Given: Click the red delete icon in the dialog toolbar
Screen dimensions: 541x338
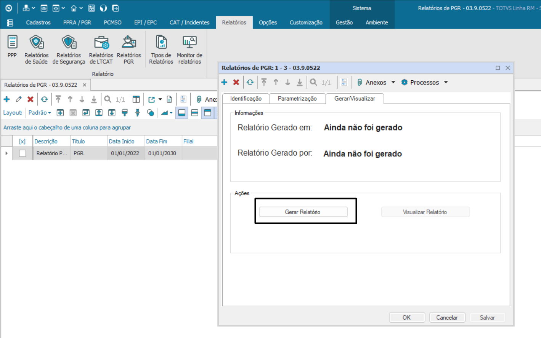Looking at the screenshot, I should [x=236, y=82].
